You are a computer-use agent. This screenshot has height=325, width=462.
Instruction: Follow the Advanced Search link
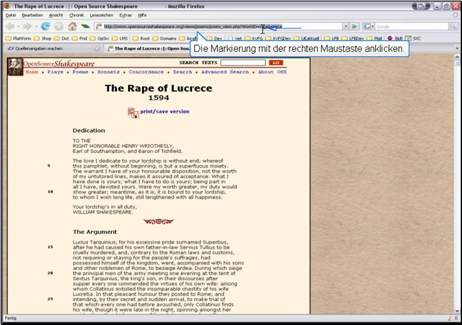[225, 72]
